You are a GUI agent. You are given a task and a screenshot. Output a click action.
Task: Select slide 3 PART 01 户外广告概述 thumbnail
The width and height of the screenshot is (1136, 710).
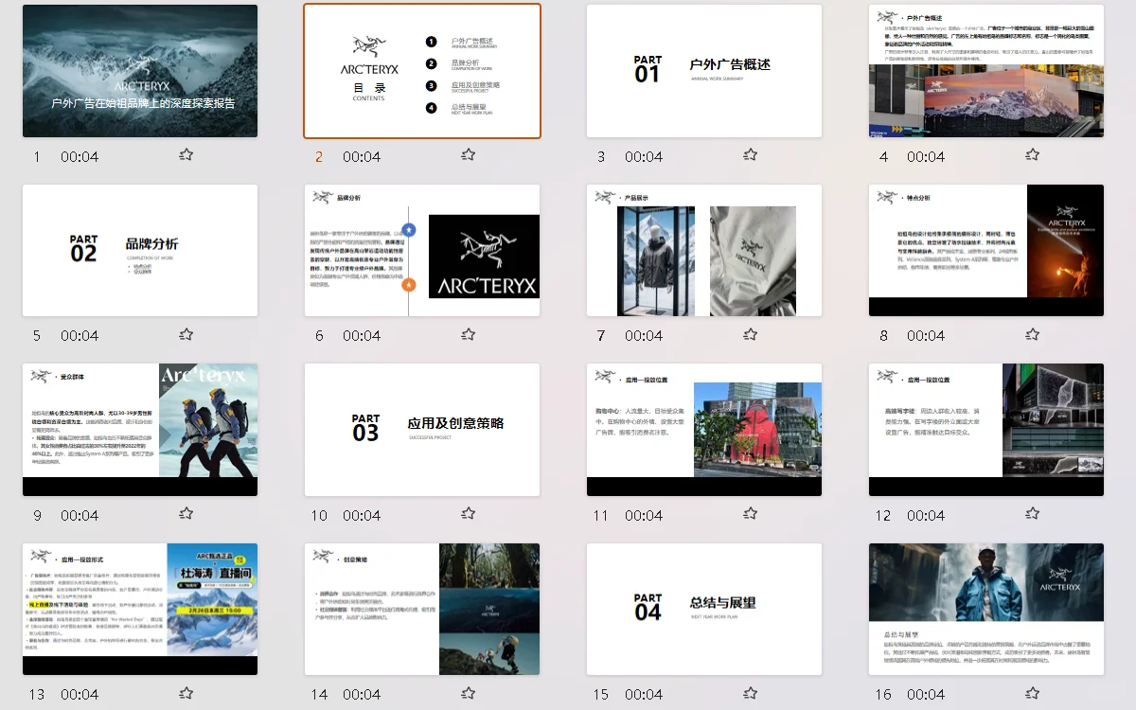[x=704, y=71]
